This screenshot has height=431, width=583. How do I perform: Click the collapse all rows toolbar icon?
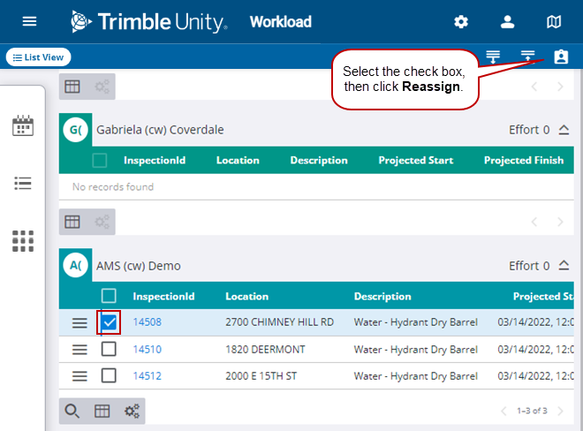527,57
